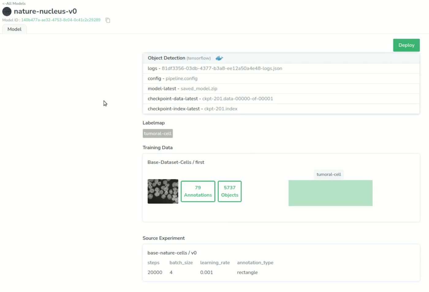The image size is (429, 292).
Task: Click the steps value 20000
Action: click(155, 272)
